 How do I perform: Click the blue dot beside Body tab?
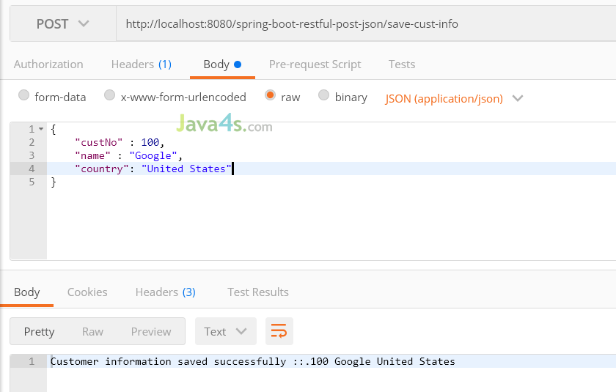coord(238,64)
